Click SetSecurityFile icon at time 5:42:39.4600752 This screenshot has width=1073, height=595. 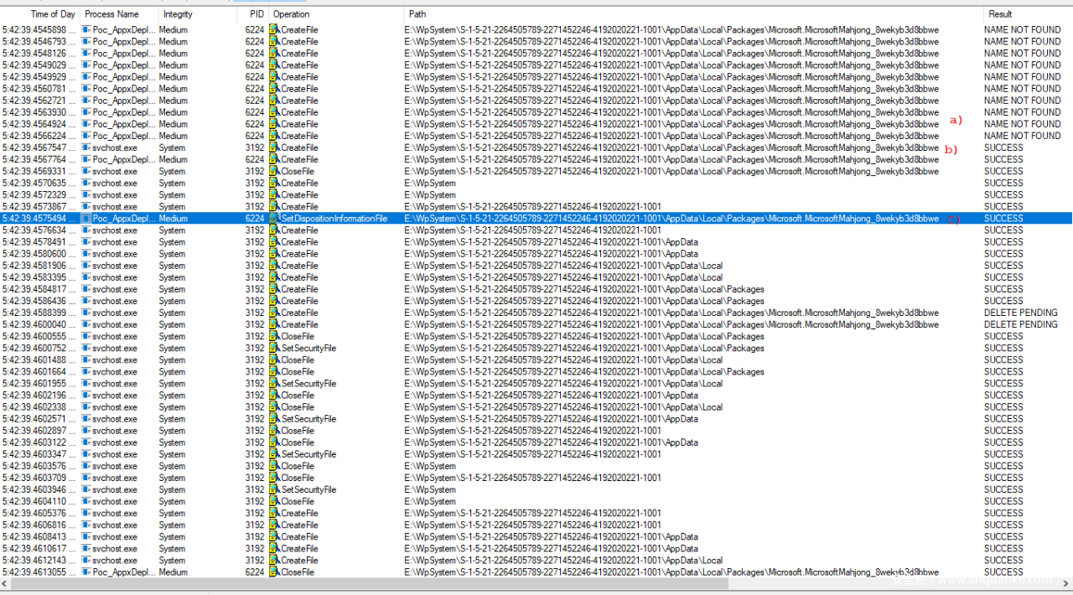click(274, 349)
